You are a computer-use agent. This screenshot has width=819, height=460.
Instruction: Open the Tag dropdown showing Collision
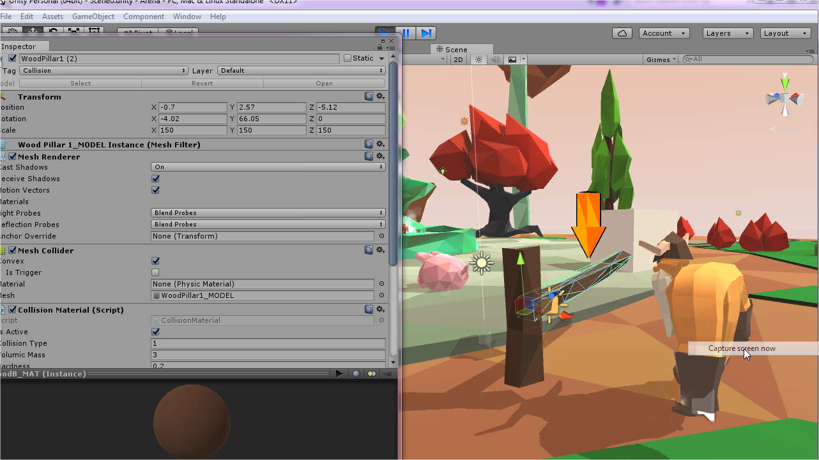point(103,70)
